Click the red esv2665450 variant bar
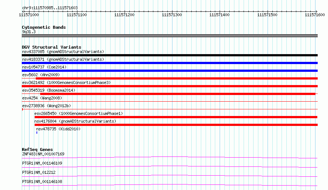Screen dimensions: 328x190 [x=176, y=117]
